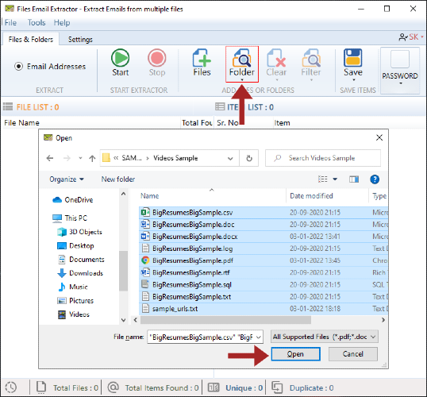Switch to the Settings tab
This screenshot has height=397, width=427.
tap(80, 40)
